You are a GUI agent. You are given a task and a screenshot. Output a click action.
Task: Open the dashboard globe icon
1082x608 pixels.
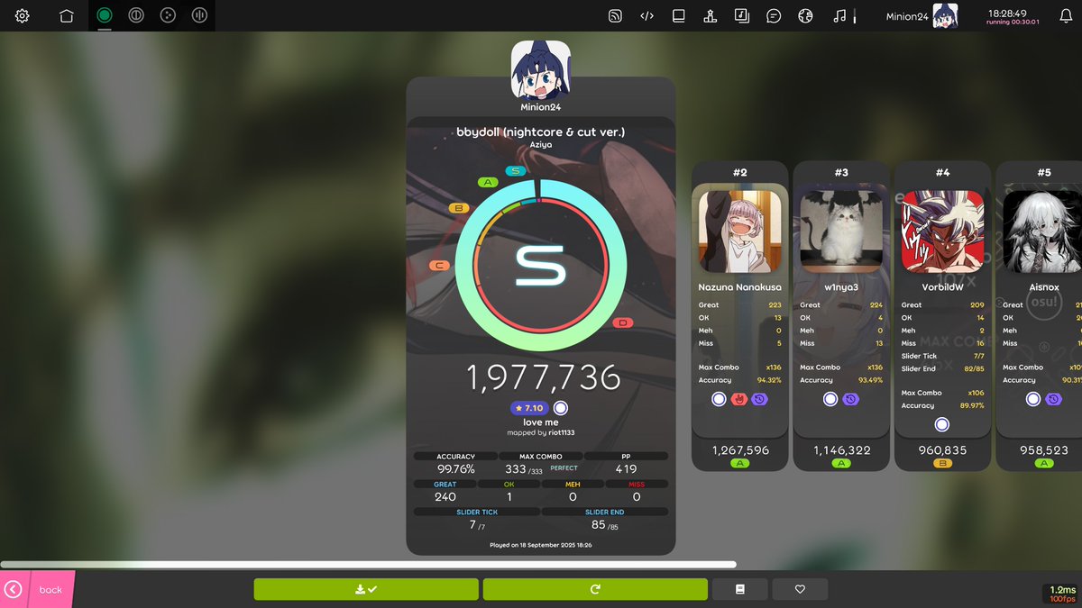804,15
